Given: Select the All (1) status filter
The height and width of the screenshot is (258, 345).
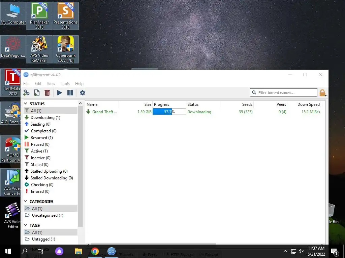Looking at the screenshot, I should [51, 111].
